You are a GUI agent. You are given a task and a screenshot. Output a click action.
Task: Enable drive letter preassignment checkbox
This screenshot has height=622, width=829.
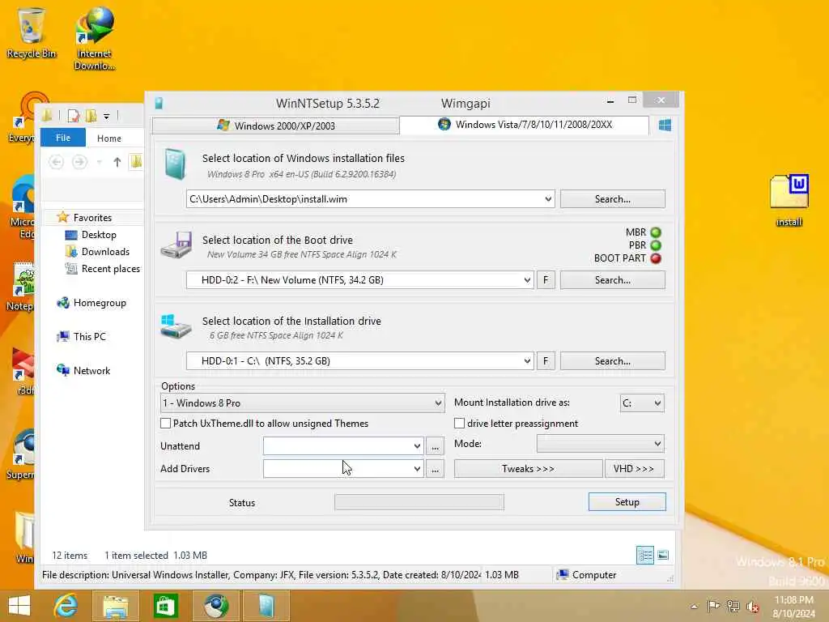[460, 423]
